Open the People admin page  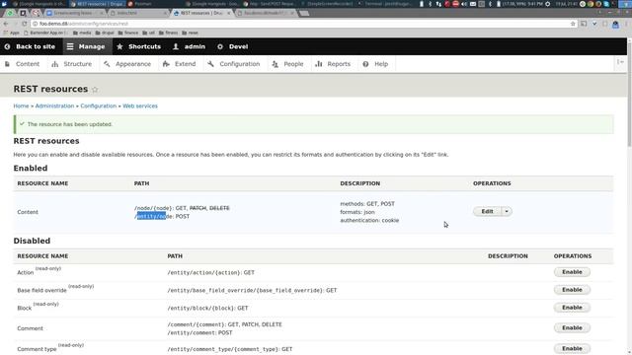pos(287,64)
